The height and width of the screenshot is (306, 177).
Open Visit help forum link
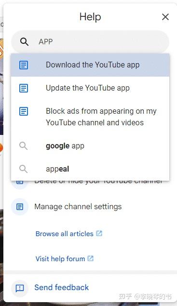pyautogui.click(x=60, y=259)
